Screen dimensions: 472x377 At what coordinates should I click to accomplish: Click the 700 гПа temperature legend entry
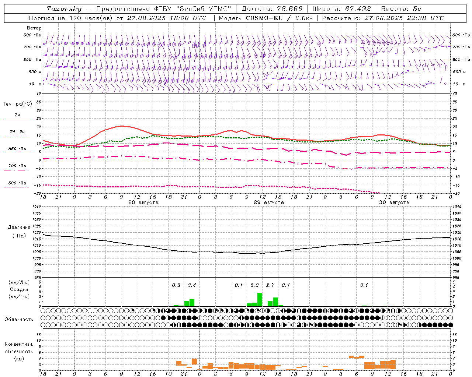[17, 166]
